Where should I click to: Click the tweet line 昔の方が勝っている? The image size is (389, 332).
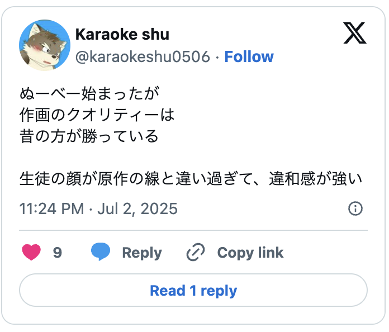click(89, 136)
